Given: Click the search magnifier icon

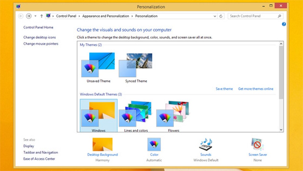Looking at the screenshot, I should (x=279, y=16).
